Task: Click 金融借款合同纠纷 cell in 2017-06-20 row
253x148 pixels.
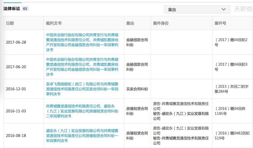Action: (x=137, y=67)
